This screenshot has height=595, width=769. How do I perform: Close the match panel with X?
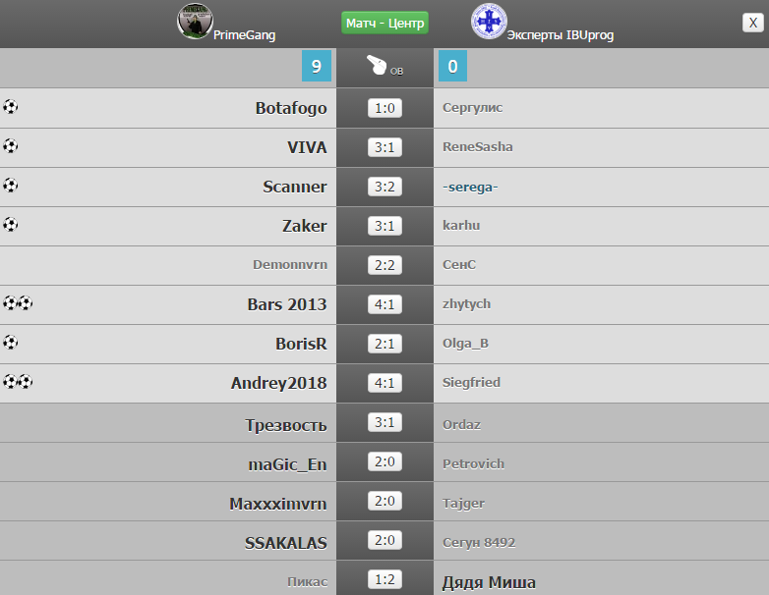click(753, 23)
